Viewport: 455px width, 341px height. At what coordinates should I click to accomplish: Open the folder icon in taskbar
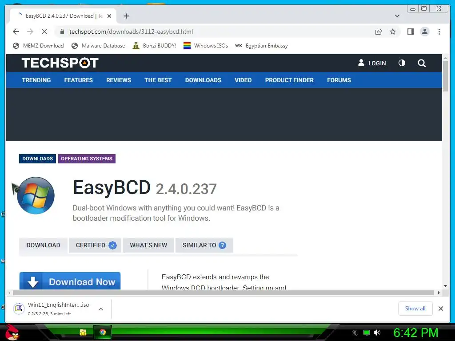click(x=83, y=332)
